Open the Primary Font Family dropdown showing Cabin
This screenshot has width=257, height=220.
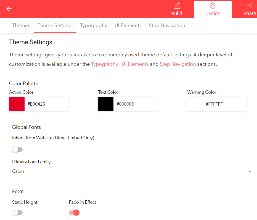coord(132,171)
